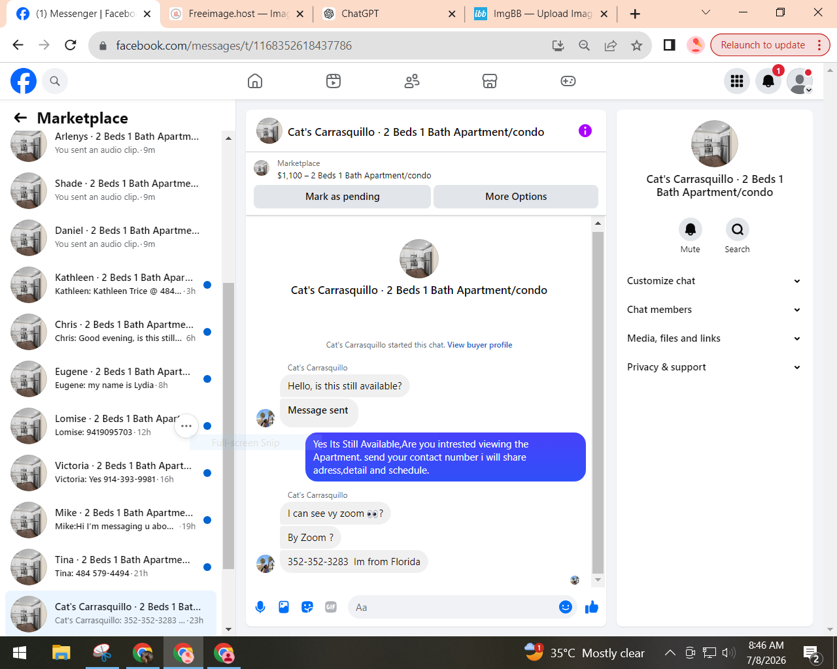The width and height of the screenshot is (837, 669).
Task: Click More Options button
Action: [516, 197]
